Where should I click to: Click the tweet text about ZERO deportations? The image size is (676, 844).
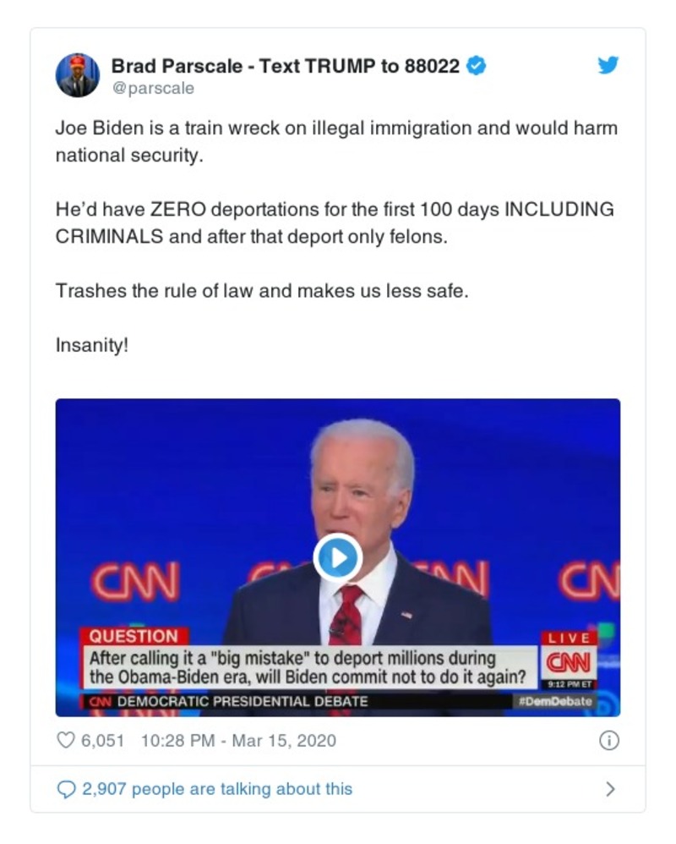[335, 223]
